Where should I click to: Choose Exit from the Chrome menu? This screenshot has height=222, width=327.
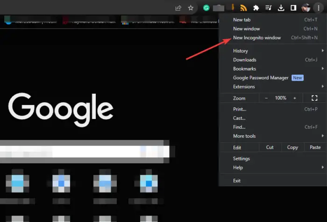273,181
